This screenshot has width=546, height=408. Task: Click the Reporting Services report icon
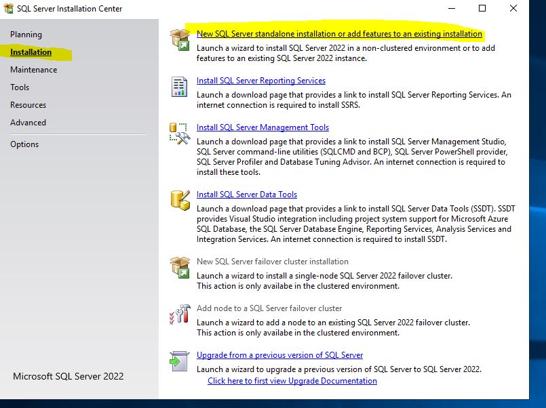coord(180,87)
